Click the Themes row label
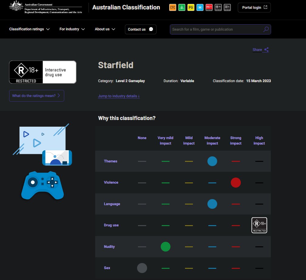 (110, 161)
